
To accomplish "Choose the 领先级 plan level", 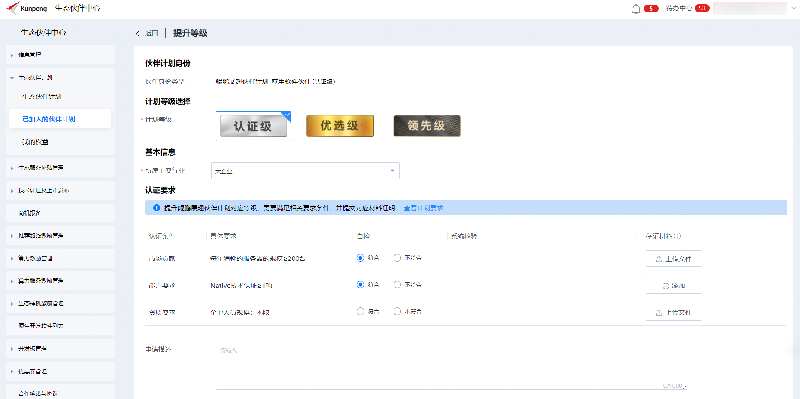I will click(427, 126).
